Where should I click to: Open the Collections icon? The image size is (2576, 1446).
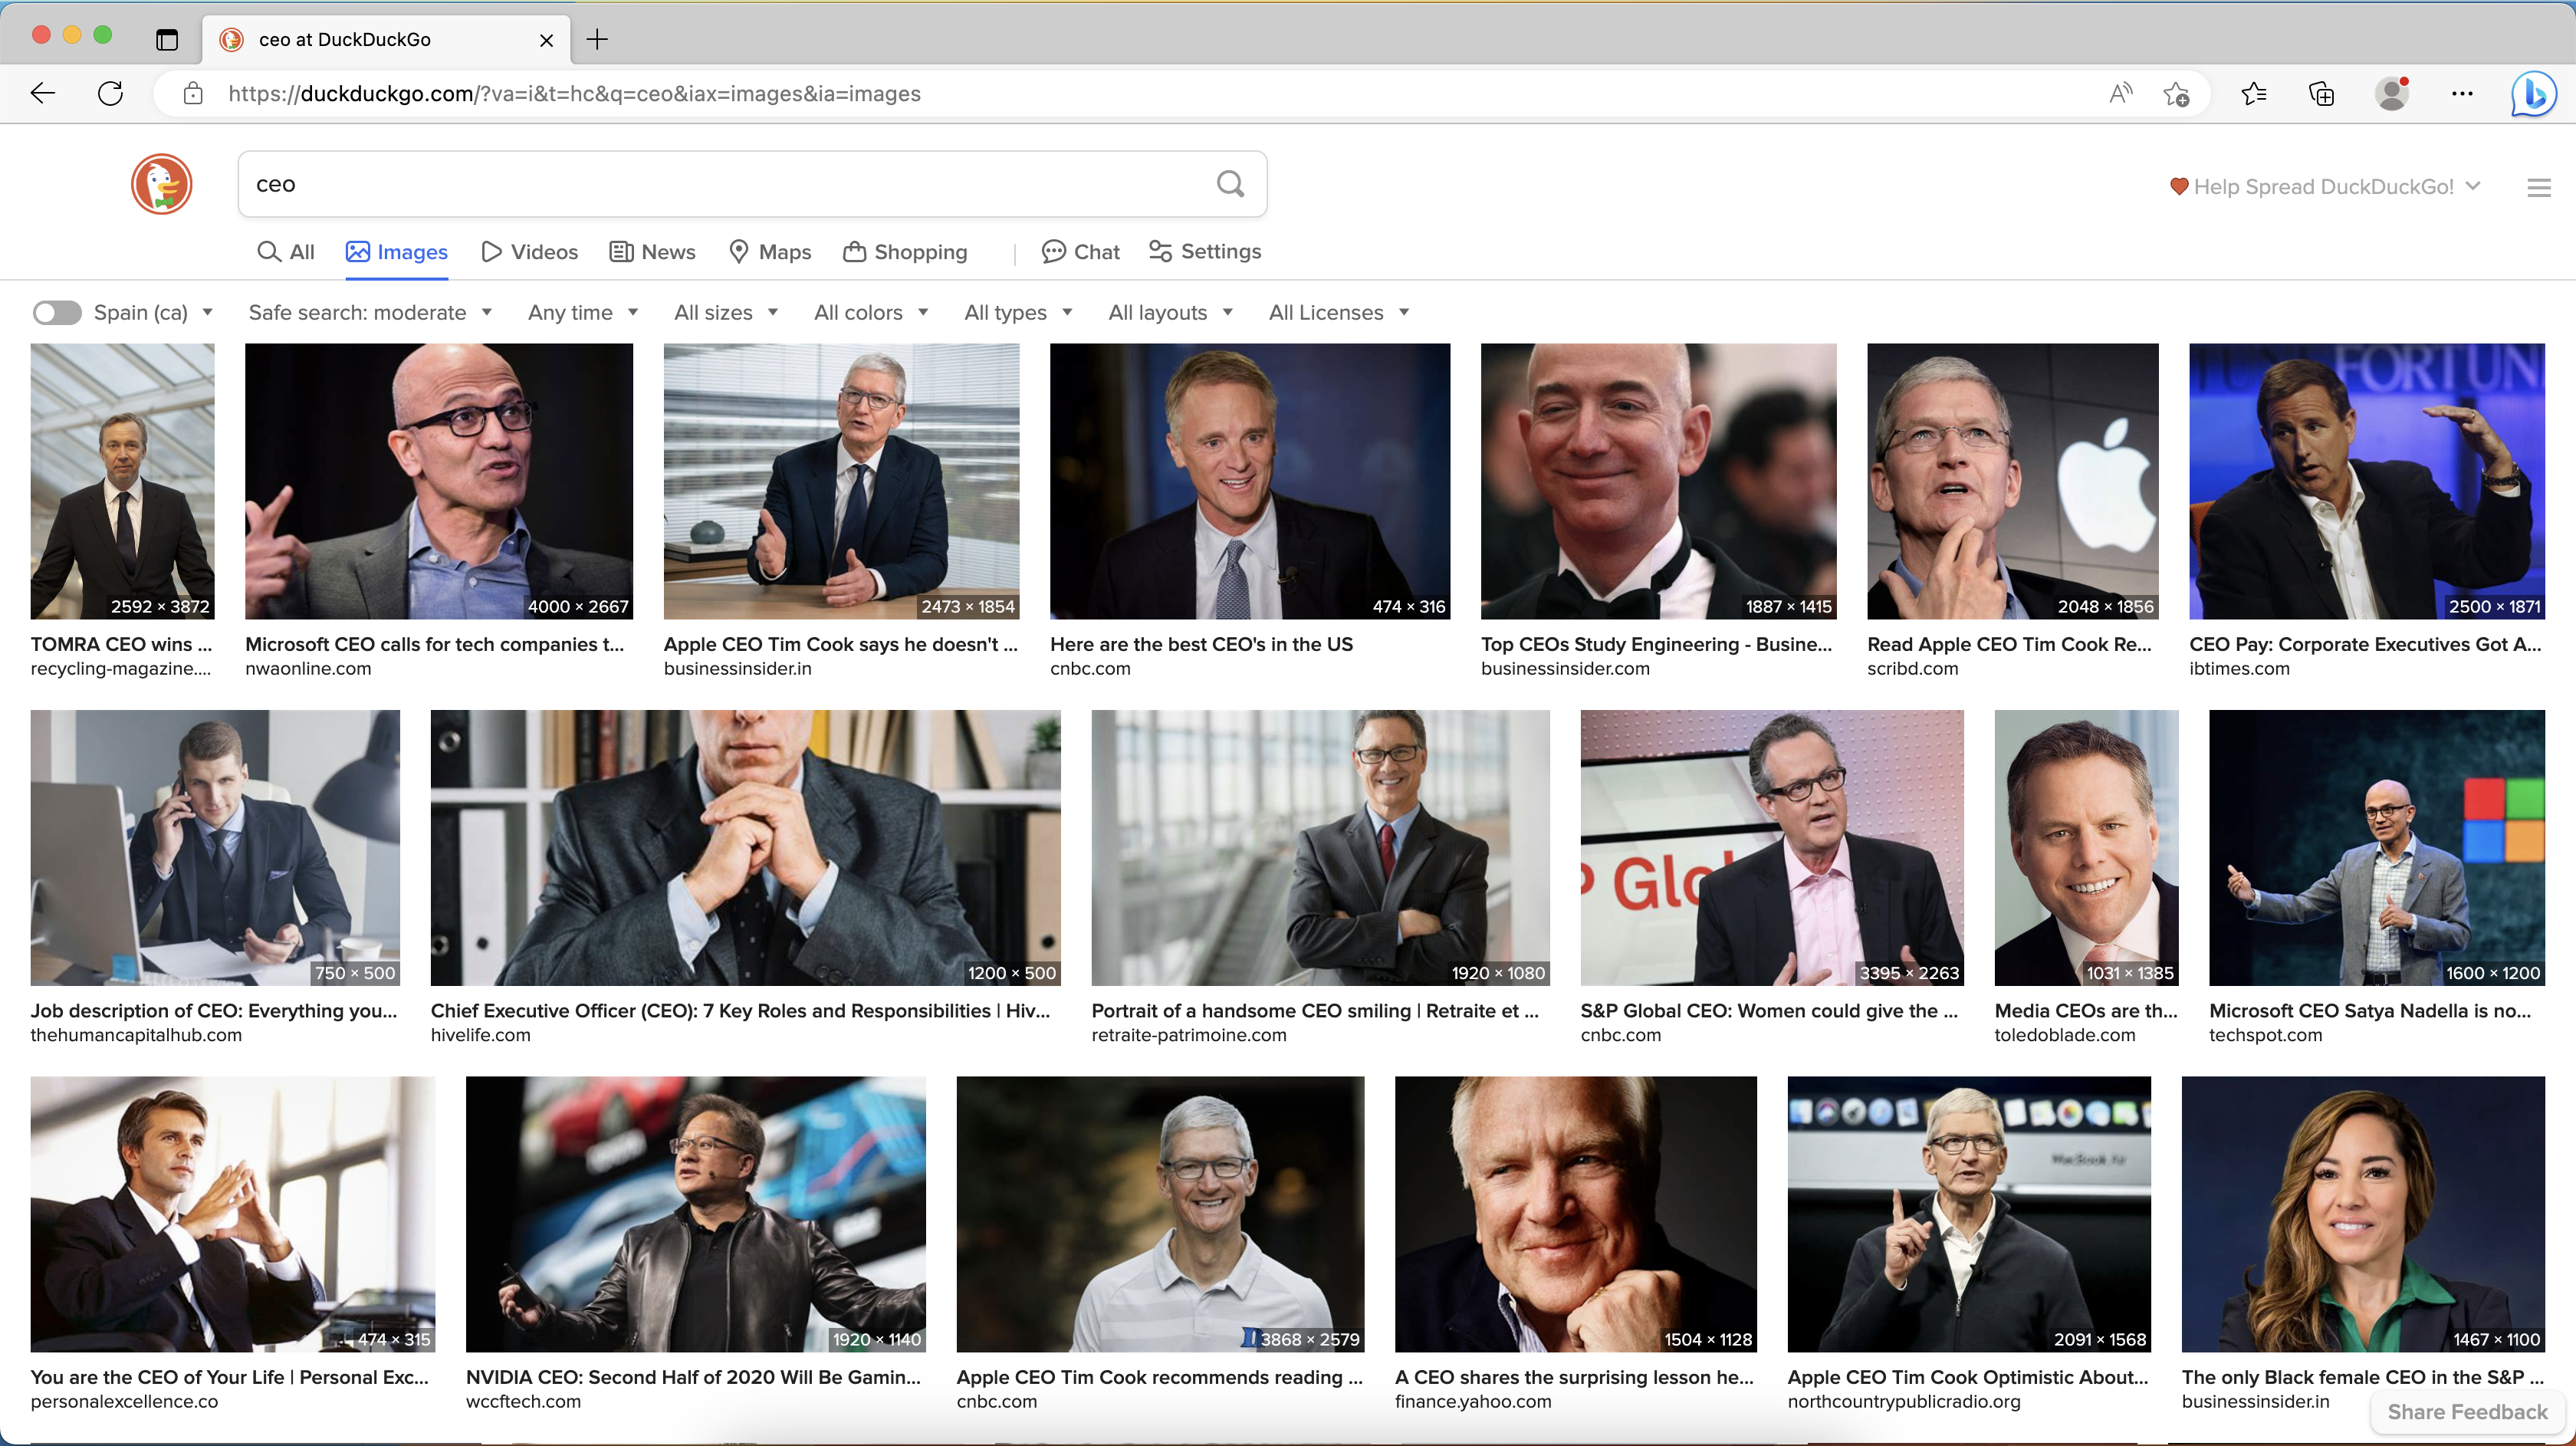(x=2321, y=94)
